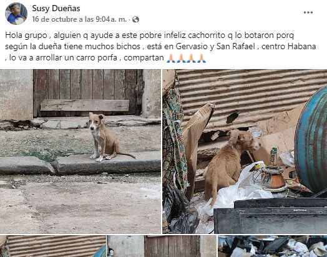The width and height of the screenshot is (327, 257).
Task: Click the black television in the photo
Action: [270, 216]
